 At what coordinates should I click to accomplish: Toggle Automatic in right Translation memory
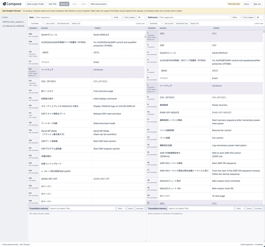point(258,208)
